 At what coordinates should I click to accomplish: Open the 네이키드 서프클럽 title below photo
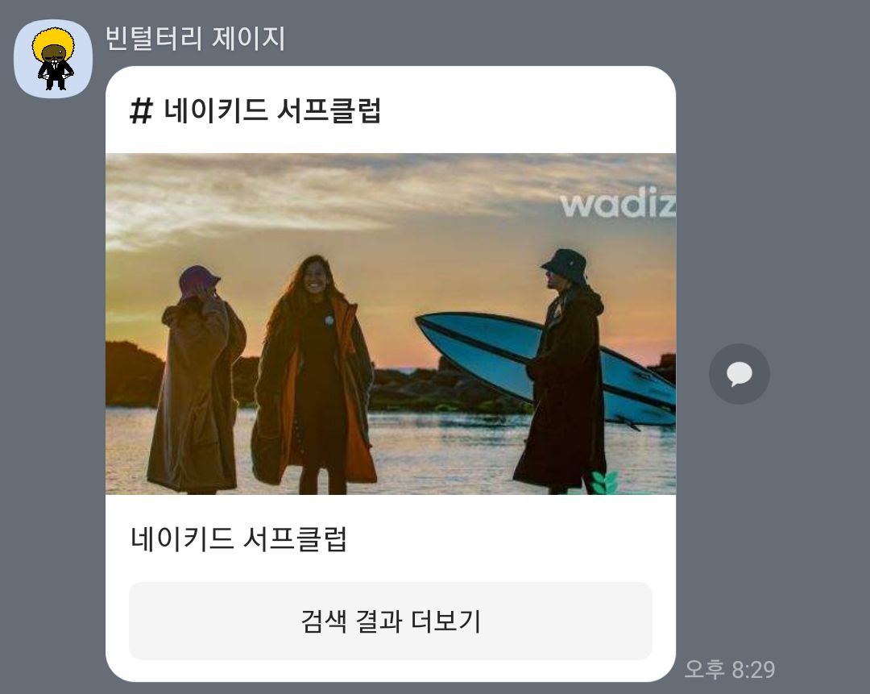(238, 538)
